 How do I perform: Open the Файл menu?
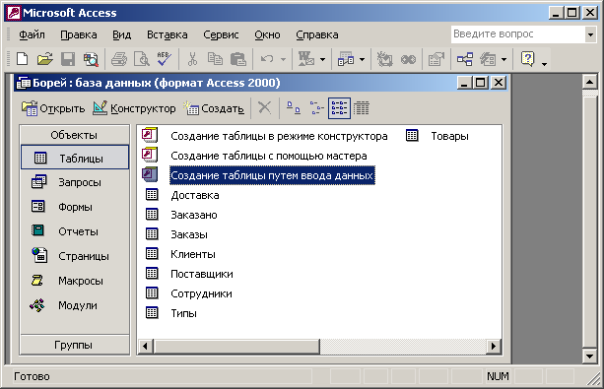click(32, 34)
